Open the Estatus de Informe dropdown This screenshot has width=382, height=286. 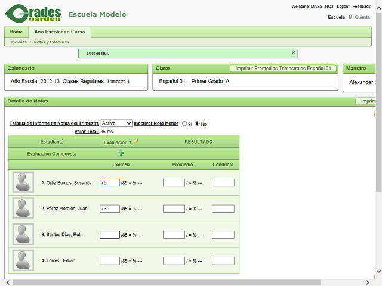point(116,123)
